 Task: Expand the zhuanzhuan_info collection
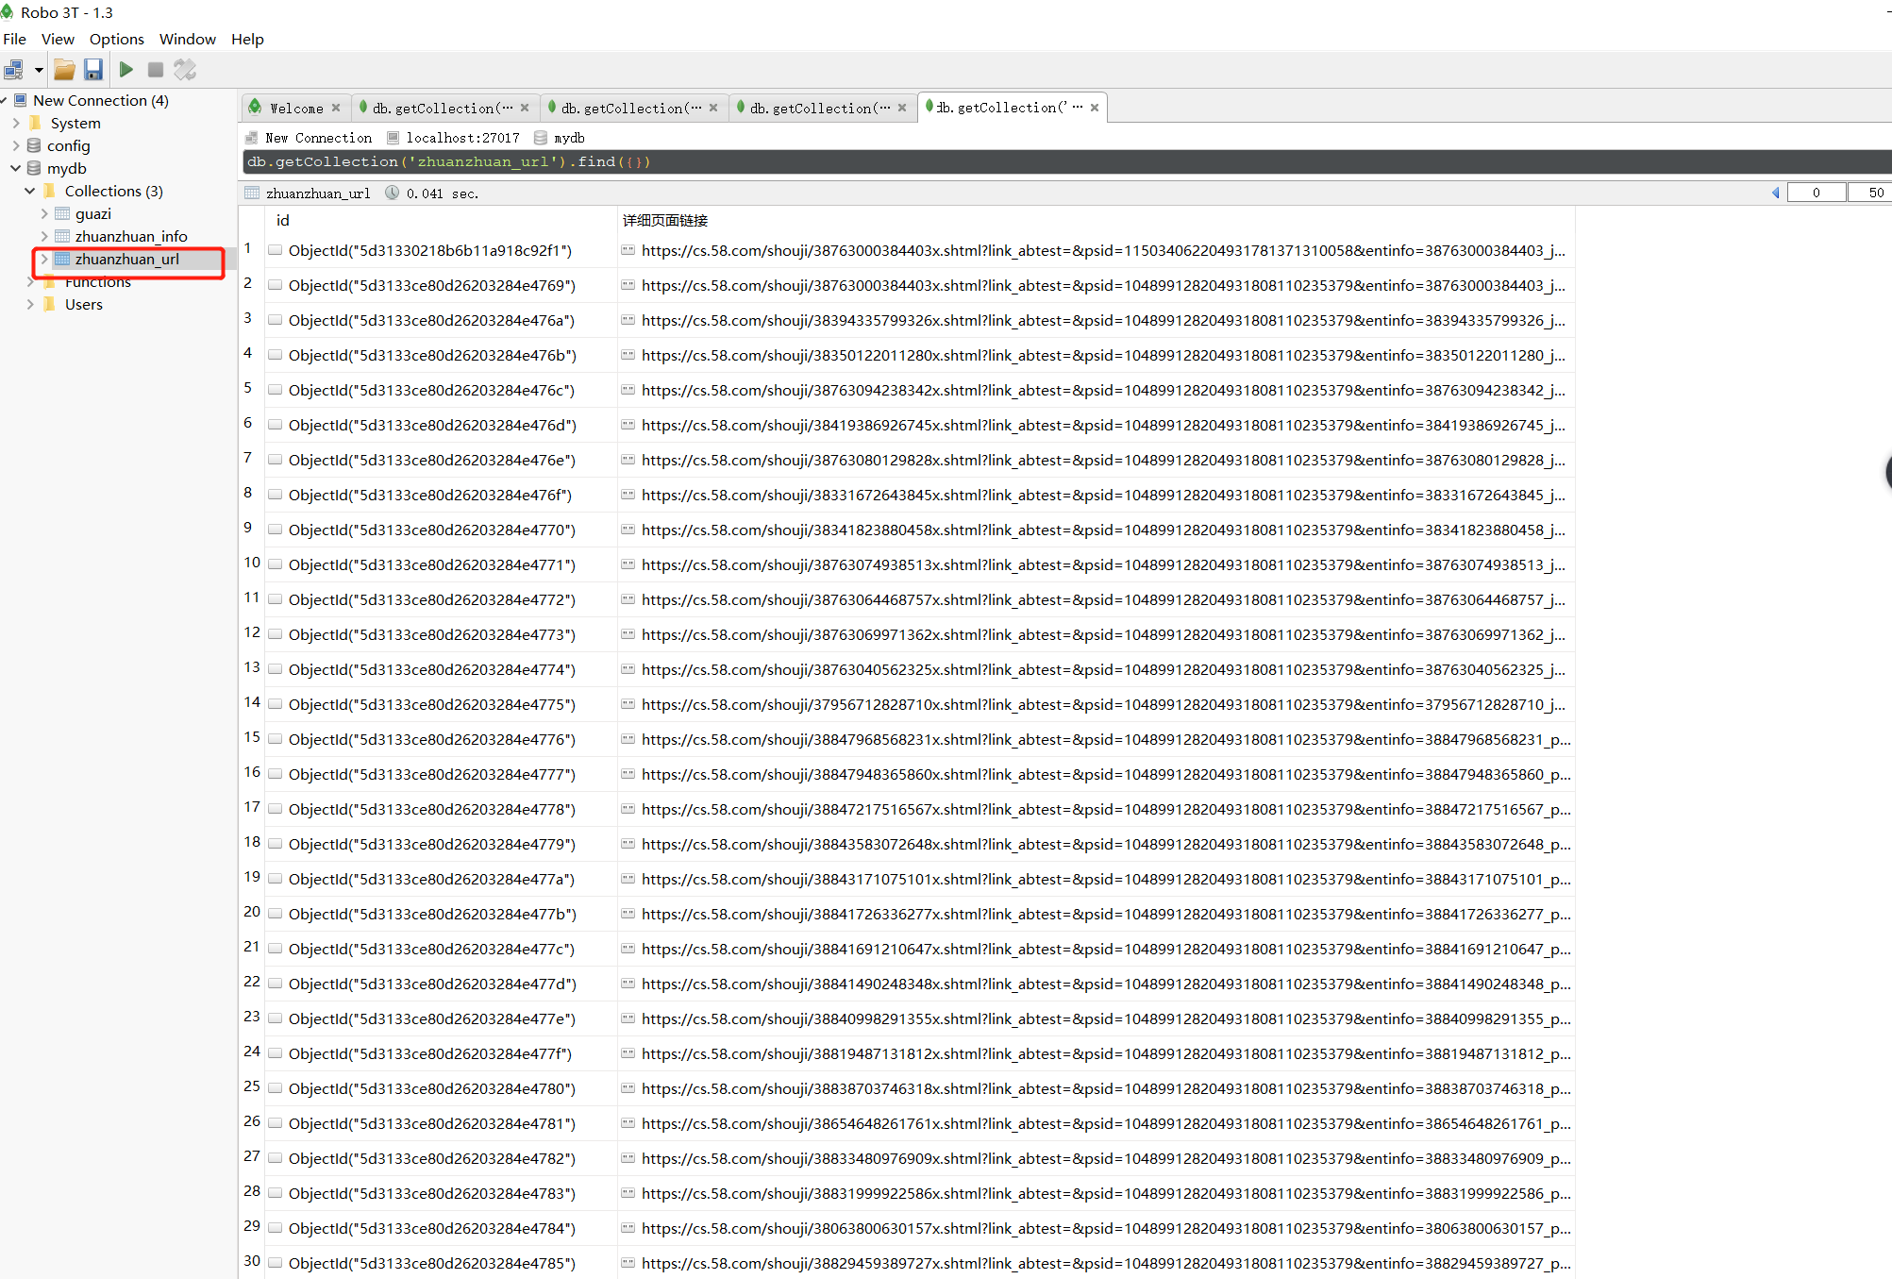44,236
